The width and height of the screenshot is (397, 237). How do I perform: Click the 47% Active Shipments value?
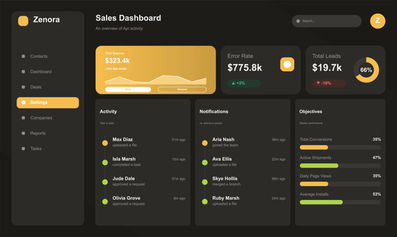(x=377, y=157)
